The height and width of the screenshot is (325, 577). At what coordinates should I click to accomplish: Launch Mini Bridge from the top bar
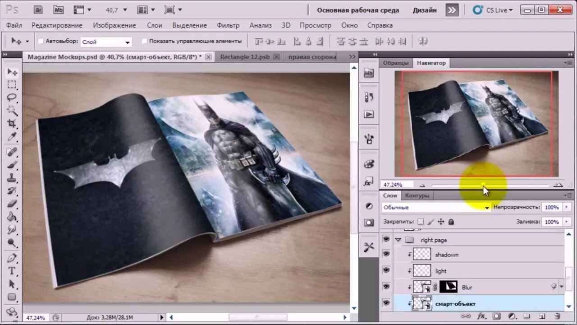(x=58, y=9)
